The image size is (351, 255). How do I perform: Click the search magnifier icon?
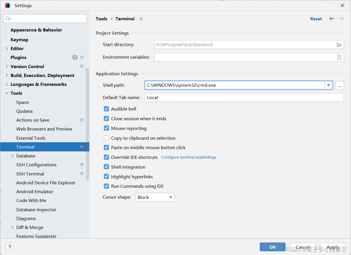pos(8,19)
